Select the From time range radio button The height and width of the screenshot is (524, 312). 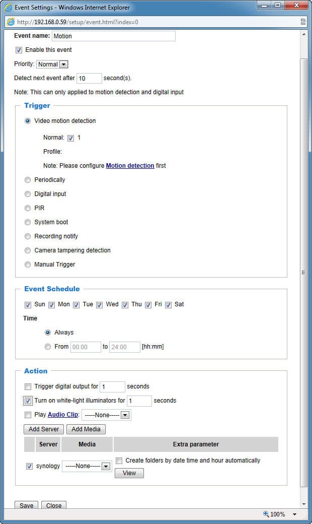pos(48,347)
